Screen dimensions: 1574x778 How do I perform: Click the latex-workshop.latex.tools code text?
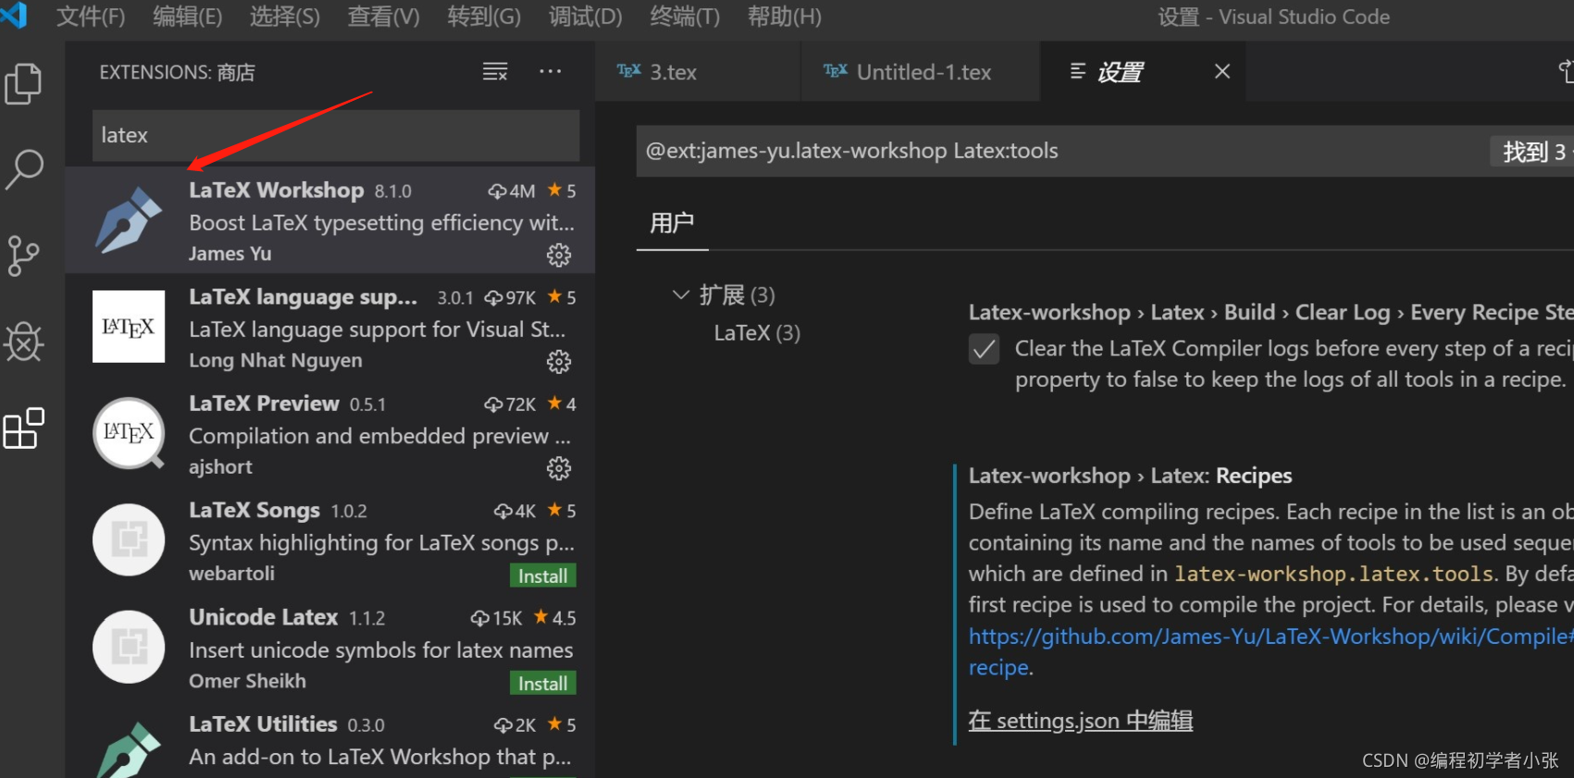coord(1333,574)
